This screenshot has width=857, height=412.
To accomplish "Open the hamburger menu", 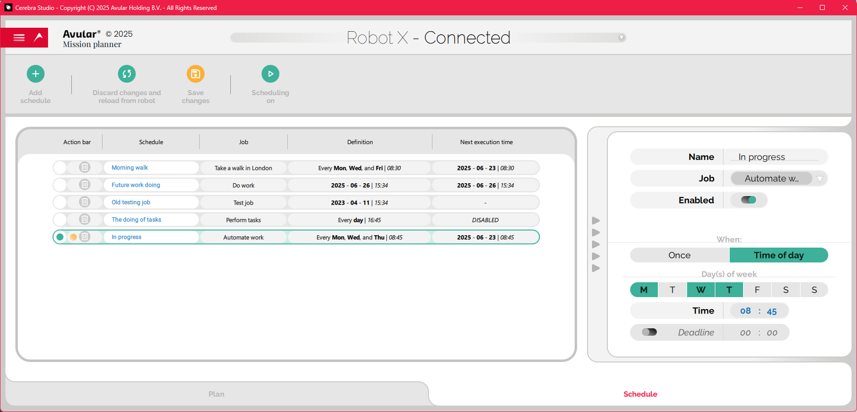I will tap(19, 38).
